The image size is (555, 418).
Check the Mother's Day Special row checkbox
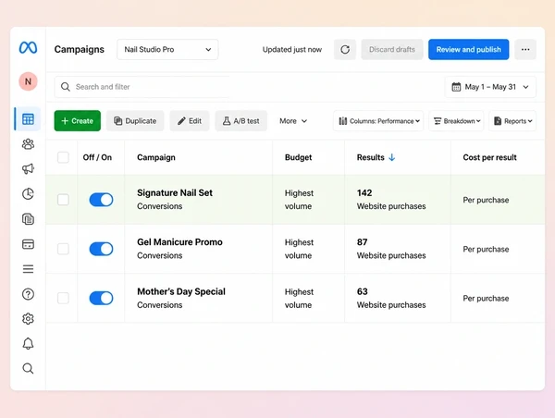coord(63,298)
